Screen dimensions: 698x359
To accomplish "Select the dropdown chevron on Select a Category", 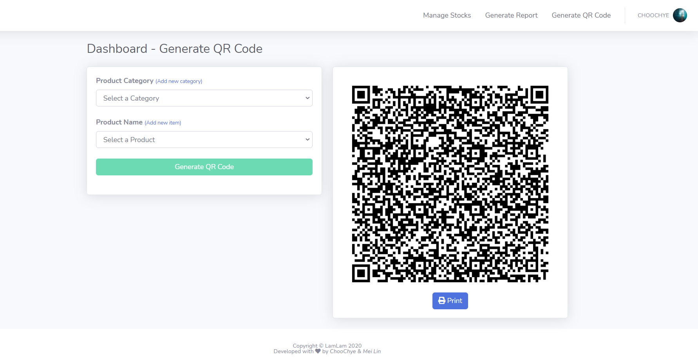I will pyautogui.click(x=307, y=98).
